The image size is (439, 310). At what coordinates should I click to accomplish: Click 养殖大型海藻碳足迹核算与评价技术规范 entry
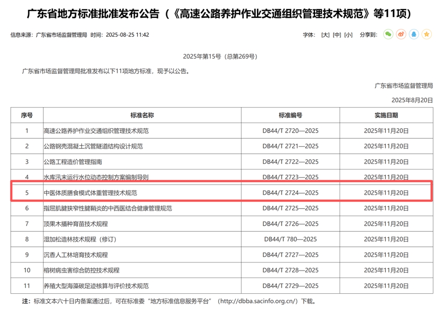(96, 286)
